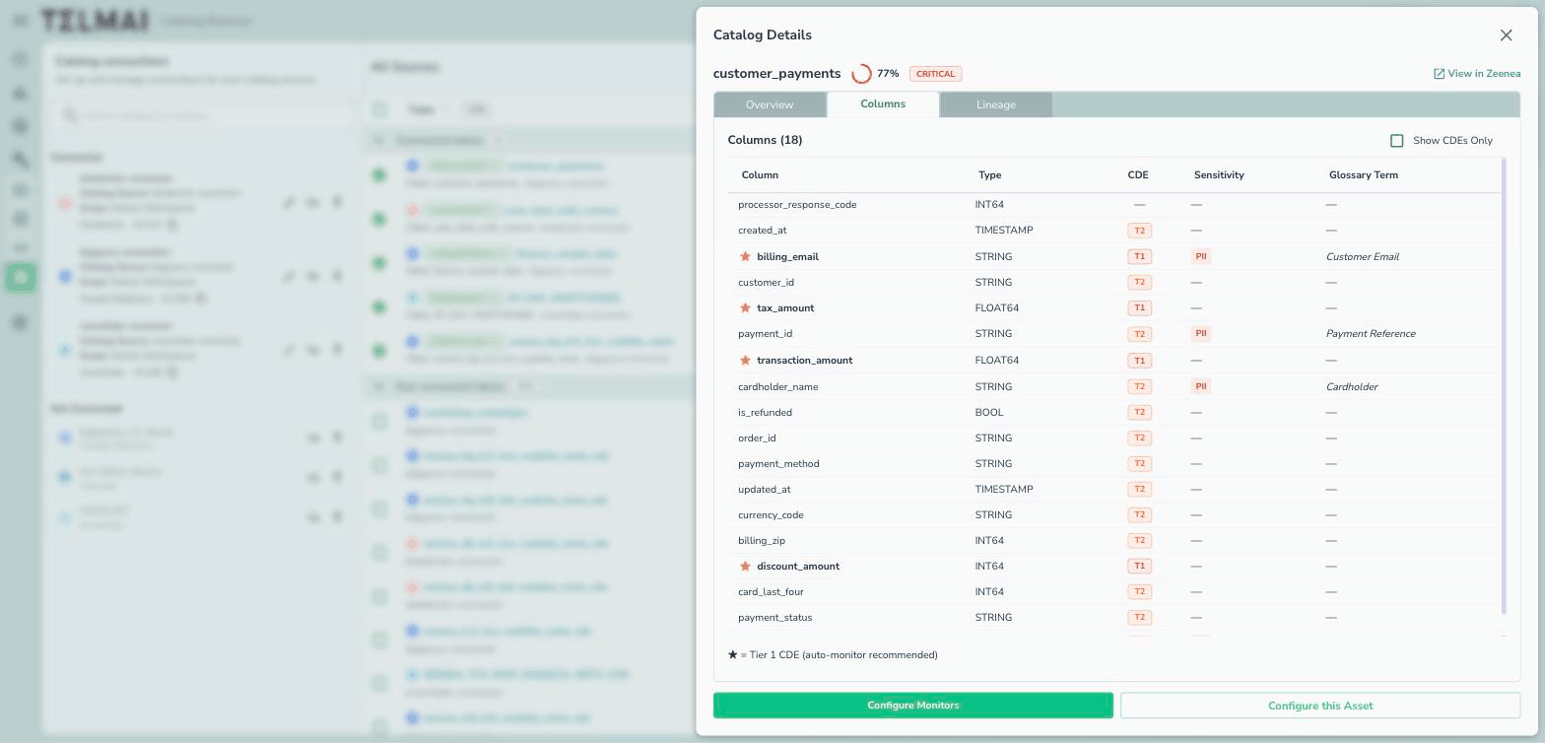1545x743 pixels.
Task: Click the star icon beside discount_amount
Action: [x=745, y=566]
